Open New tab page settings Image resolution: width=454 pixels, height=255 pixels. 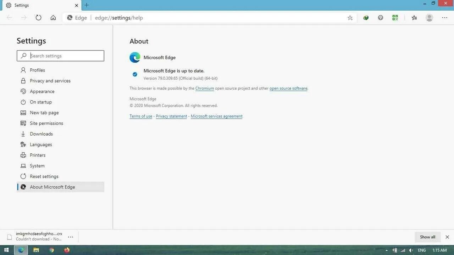tap(60, 113)
